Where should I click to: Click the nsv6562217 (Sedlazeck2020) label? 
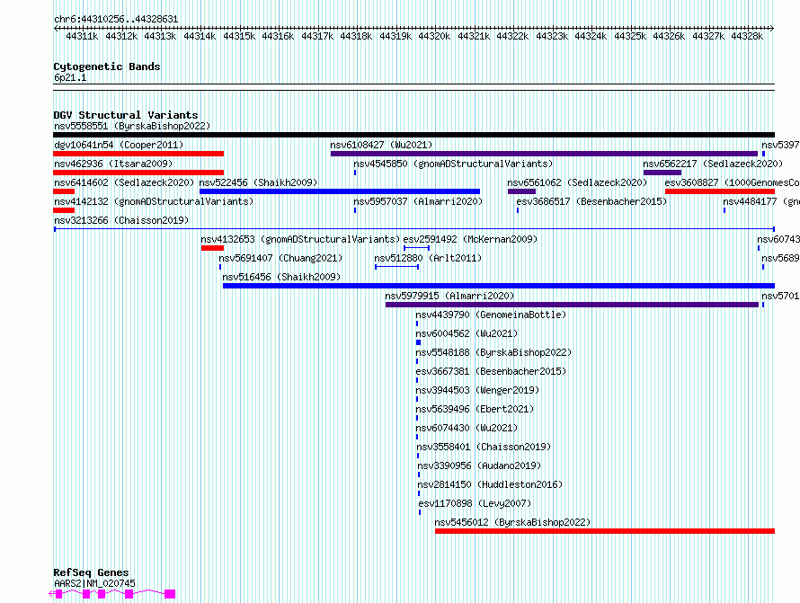(713, 164)
